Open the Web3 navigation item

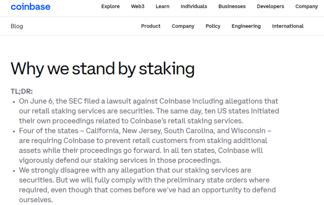tap(138, 6)
